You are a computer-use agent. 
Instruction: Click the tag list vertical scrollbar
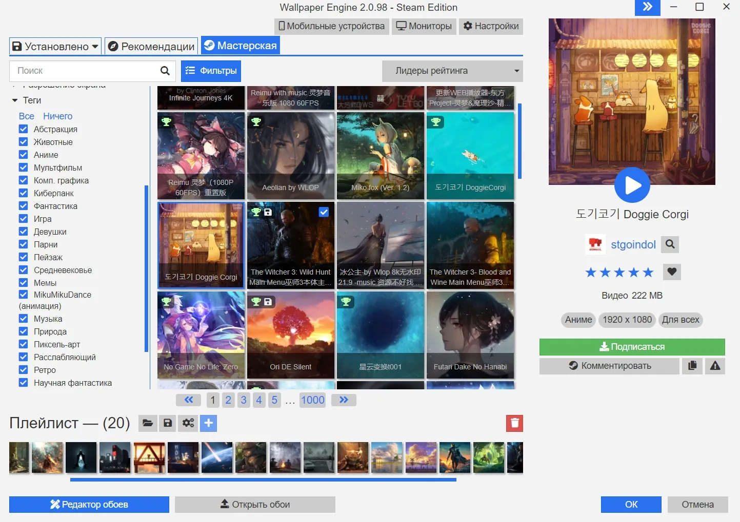[146, 268]
